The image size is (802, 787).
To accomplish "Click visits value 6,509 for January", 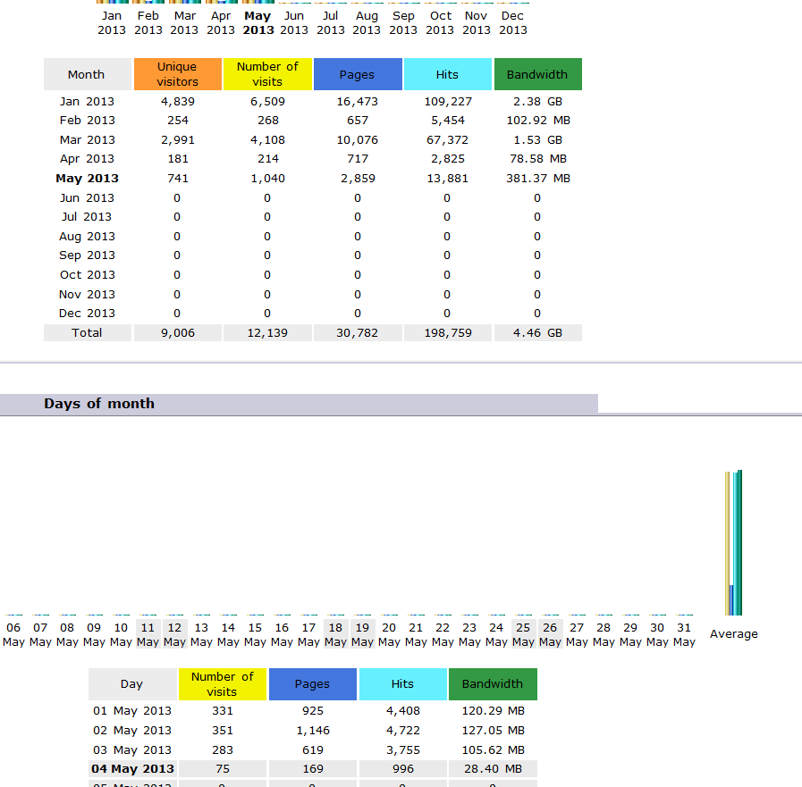I will 267,101.
